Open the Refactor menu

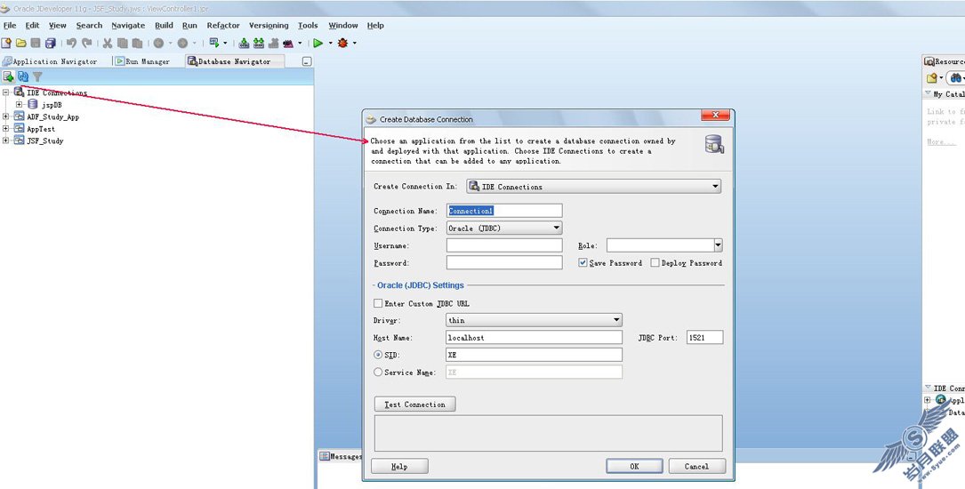[223, 25]
